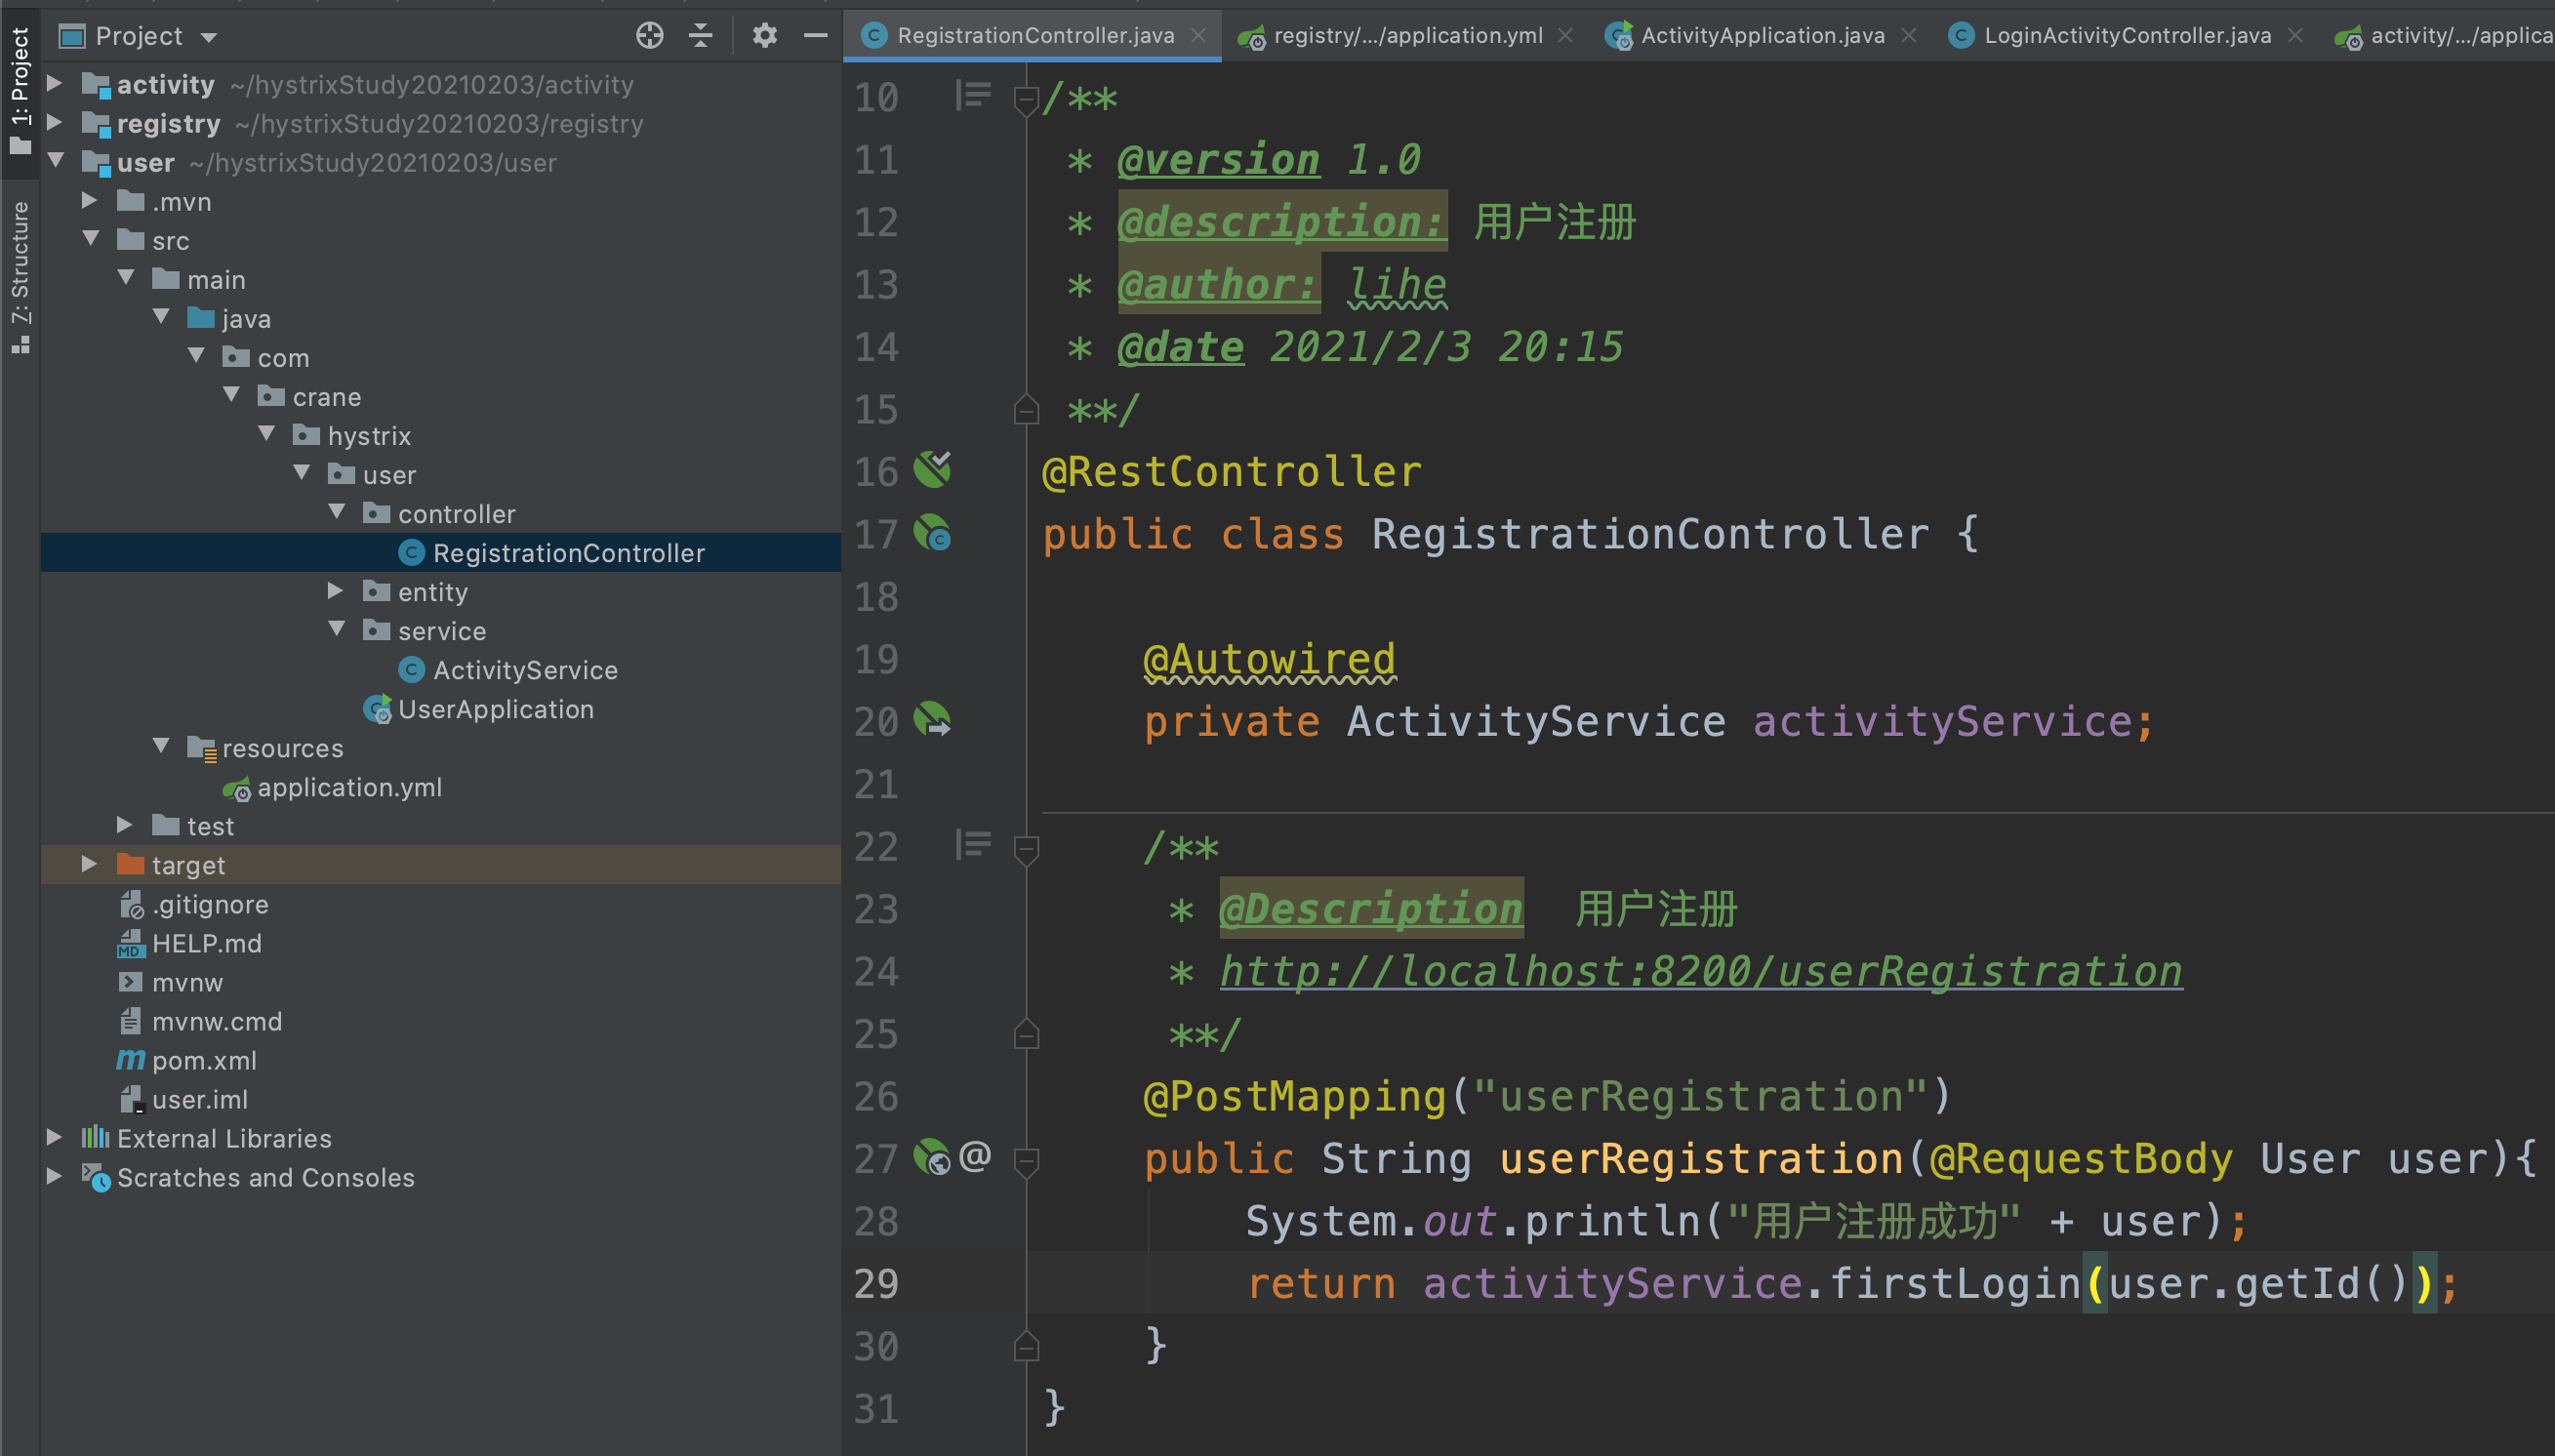This screenshot has width=2555, height=1456.
Task: Click the autowired dependency gutter icon on line 20
Action: tap(932, 720)
